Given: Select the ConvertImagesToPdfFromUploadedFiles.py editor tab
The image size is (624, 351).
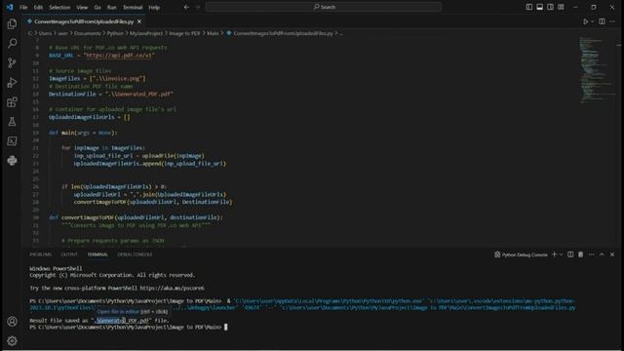Looking at the screenshot, I should 84,21.
